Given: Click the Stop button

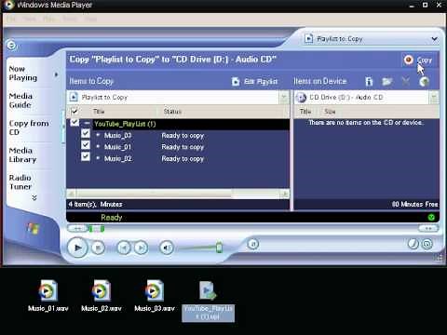Looking at the screenshot, I should coord(98,248).
